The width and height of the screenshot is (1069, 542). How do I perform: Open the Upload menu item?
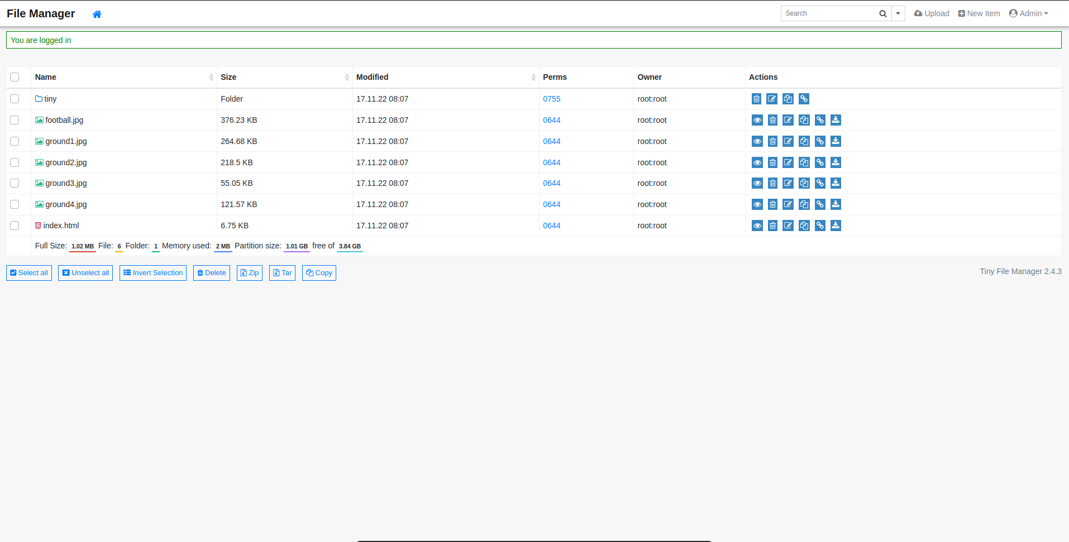click(x=931, y=13)
